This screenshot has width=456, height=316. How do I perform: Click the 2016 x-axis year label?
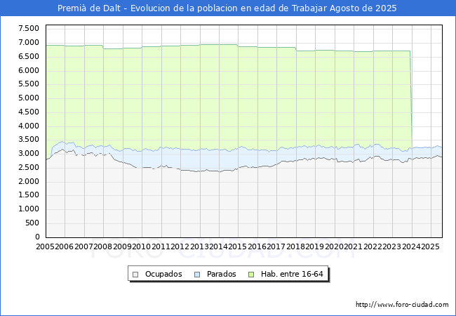257,246
